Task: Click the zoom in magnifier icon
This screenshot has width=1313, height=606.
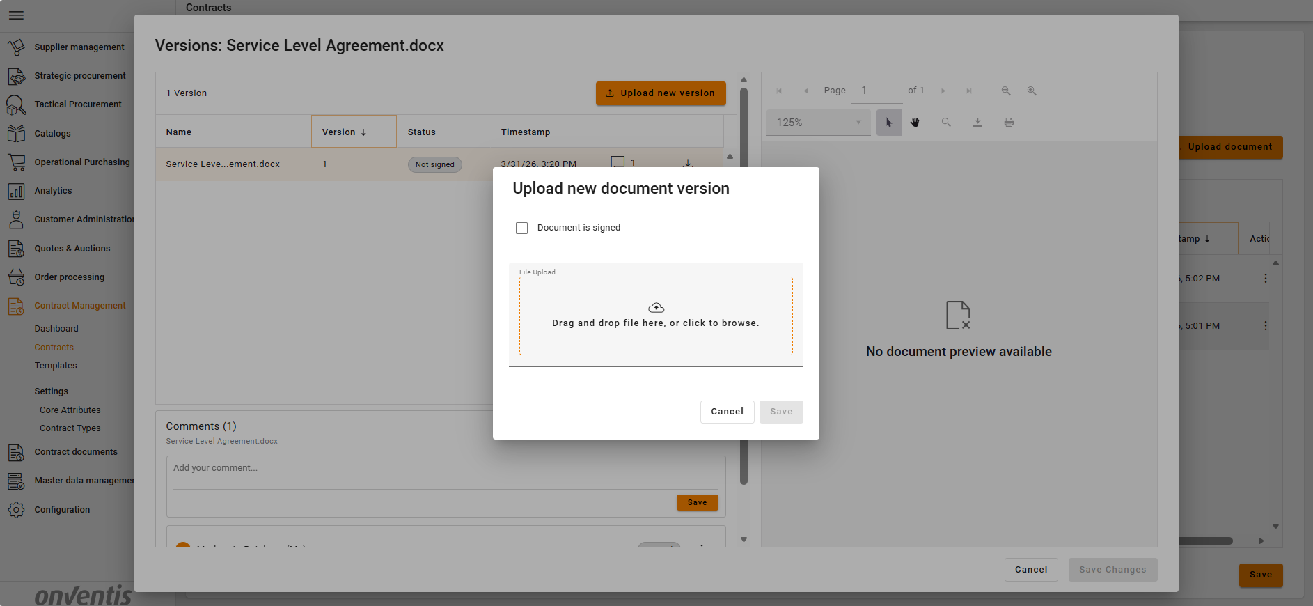Action: [x=1032, y=91]
